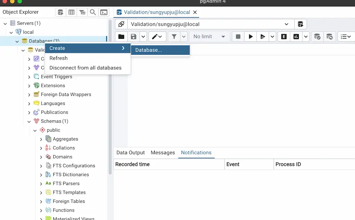The height and width of the screenshot is (220, 355).
Task: Open explain options dropdown arrow
Action: pos(306,37)
